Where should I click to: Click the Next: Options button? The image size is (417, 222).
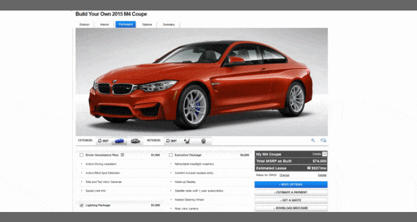tap(291, 185)
